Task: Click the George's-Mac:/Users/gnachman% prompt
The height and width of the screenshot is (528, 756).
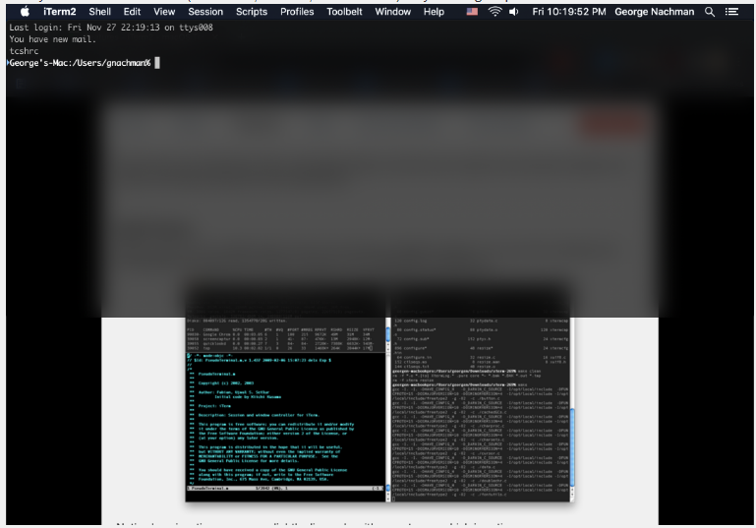Action: click(x=80, y=63)
